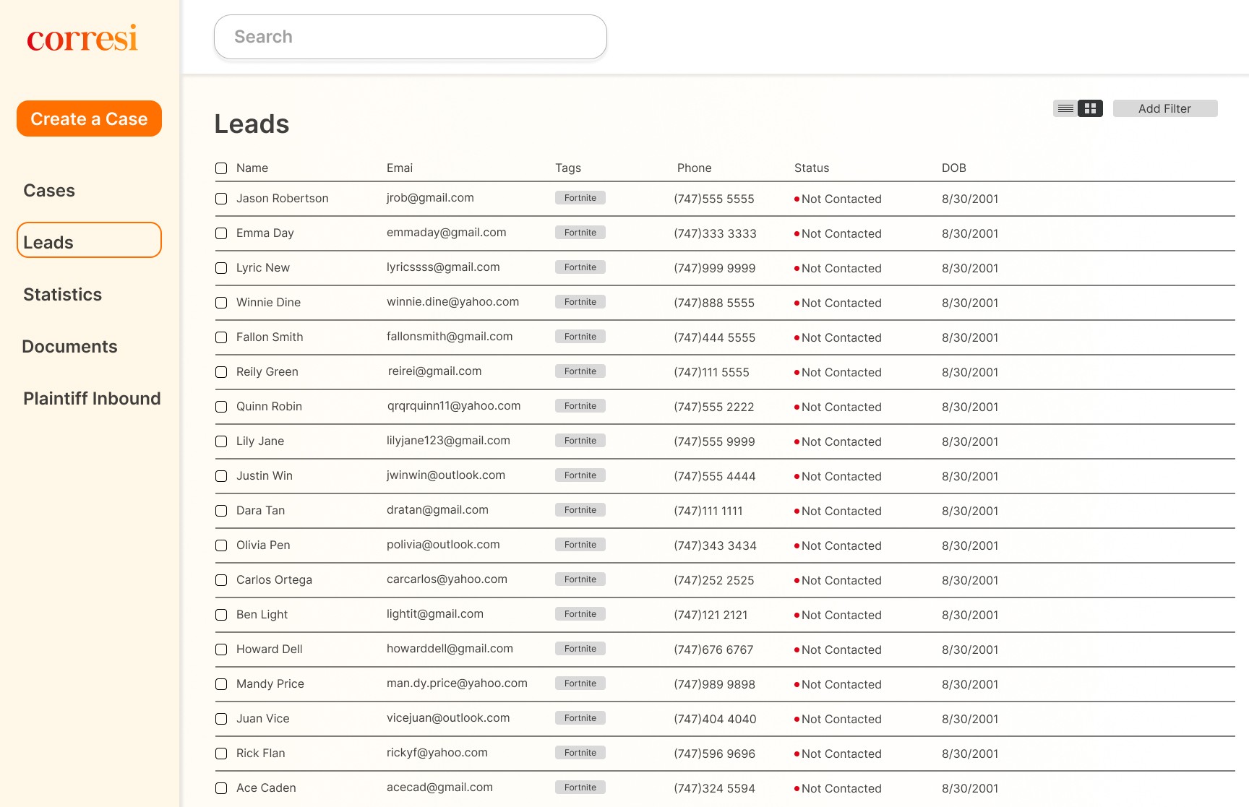The width and height of the screenshot is (1249, 807).
Task: Click phone (747)999 9999
Action: coord(715,268)
